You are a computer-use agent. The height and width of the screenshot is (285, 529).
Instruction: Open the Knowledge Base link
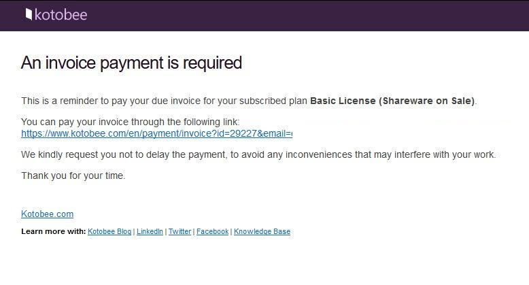(262, 231)
